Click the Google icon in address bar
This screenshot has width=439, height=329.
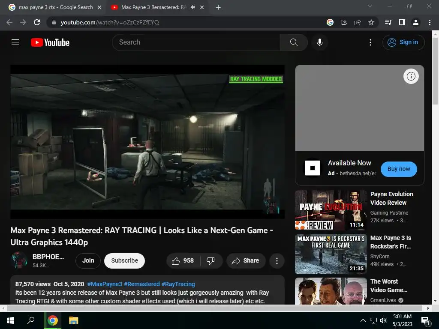[330, 22]
